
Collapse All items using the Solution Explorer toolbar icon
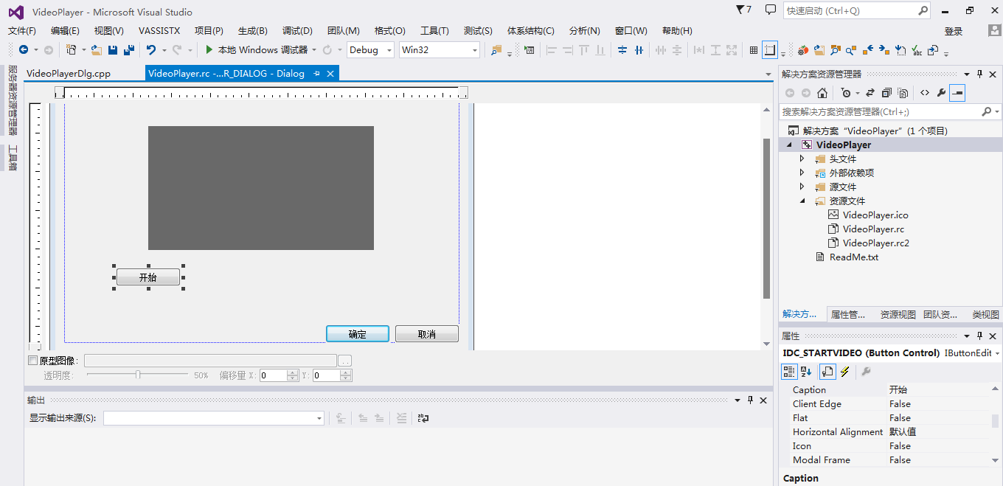tap(887, 92)
